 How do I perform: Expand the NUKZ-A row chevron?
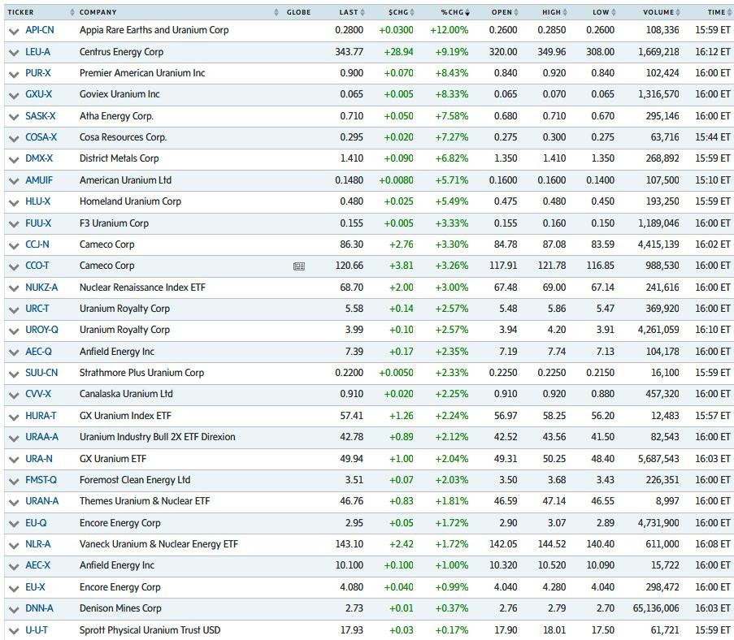pyautogui.click(x=14, y=288)
